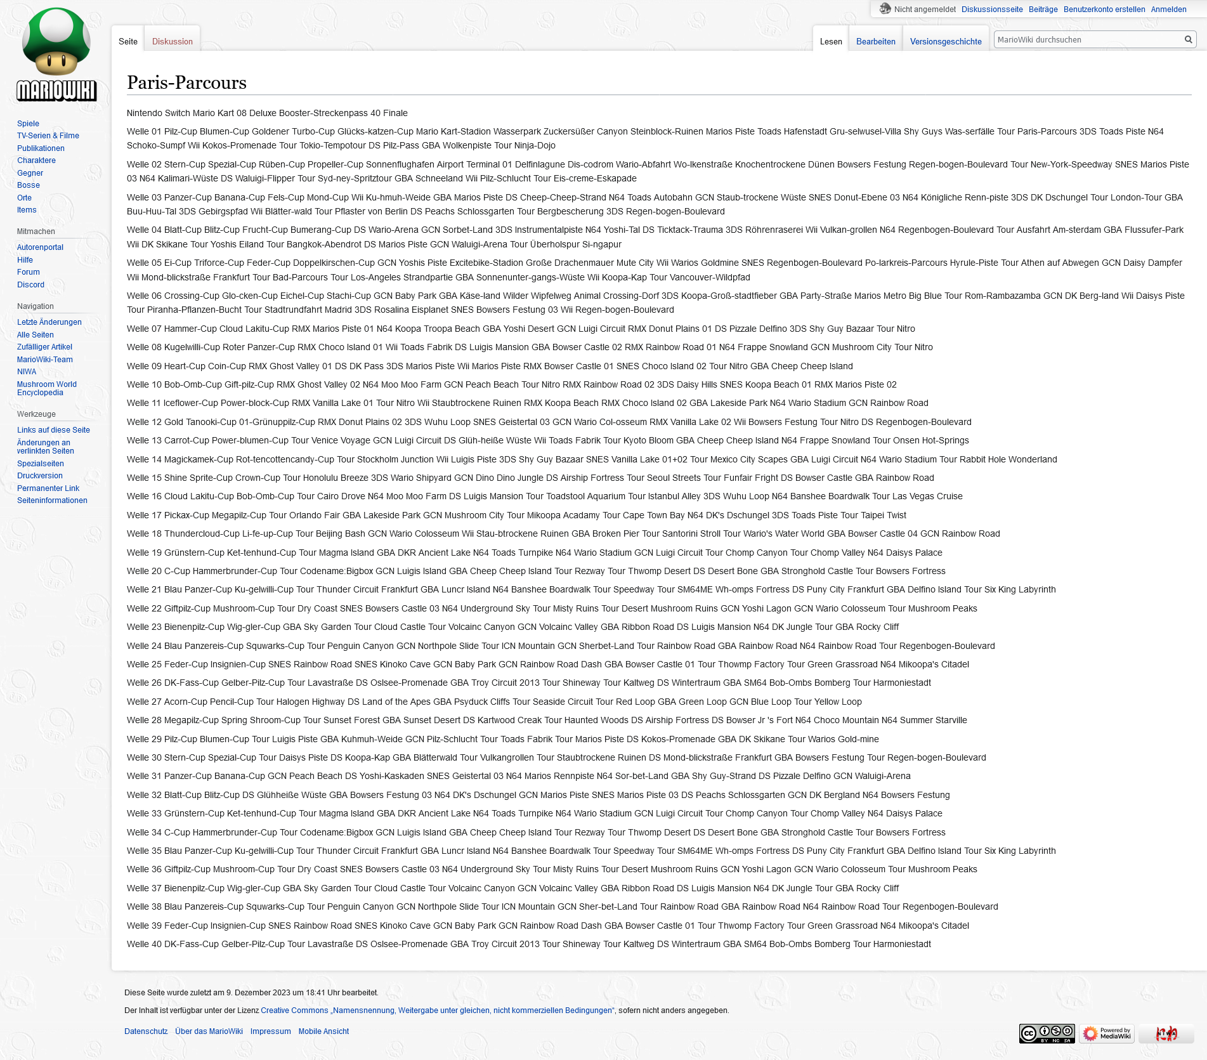This screenshot has height=1060, width=1207.
Task: Open the Powered by MediaWiki badge
Action: coord(1107,1033)
